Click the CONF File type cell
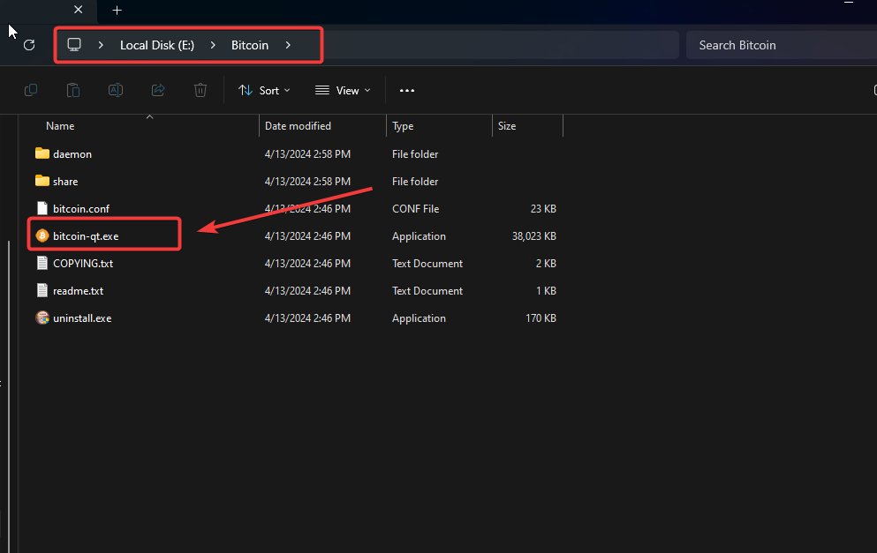This screenshot has height=553, width=877. (416, 209)
